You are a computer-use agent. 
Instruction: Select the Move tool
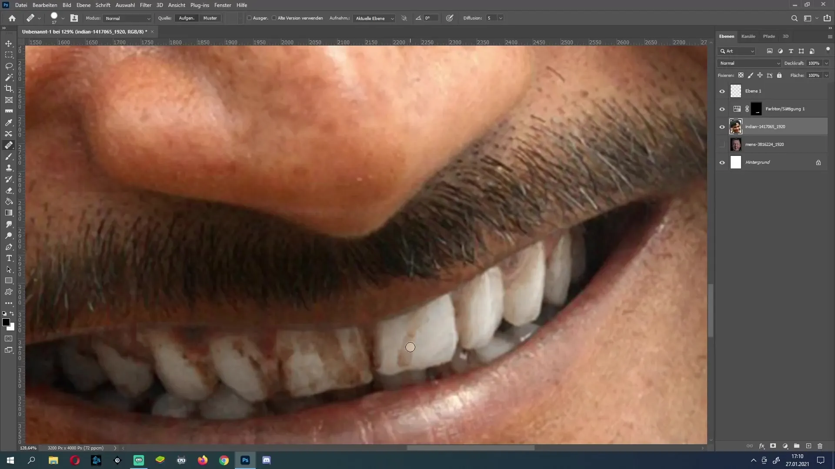click(x=9, y=43)
